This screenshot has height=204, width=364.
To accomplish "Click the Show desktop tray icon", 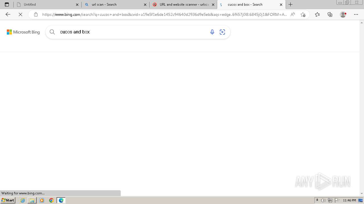I will pyautogui.click(x=361, y=200).
